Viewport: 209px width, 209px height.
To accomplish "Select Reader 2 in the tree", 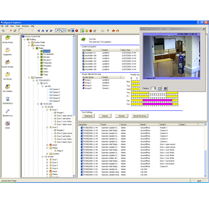I will 61,130.
